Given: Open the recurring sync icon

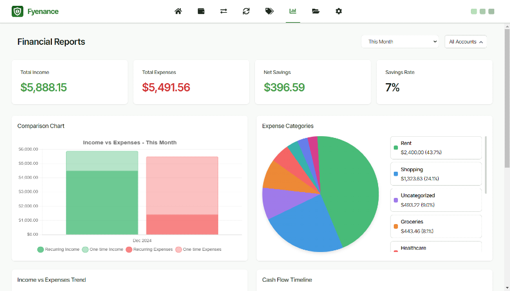Looking at the screenshot, I should coord(246,12).
